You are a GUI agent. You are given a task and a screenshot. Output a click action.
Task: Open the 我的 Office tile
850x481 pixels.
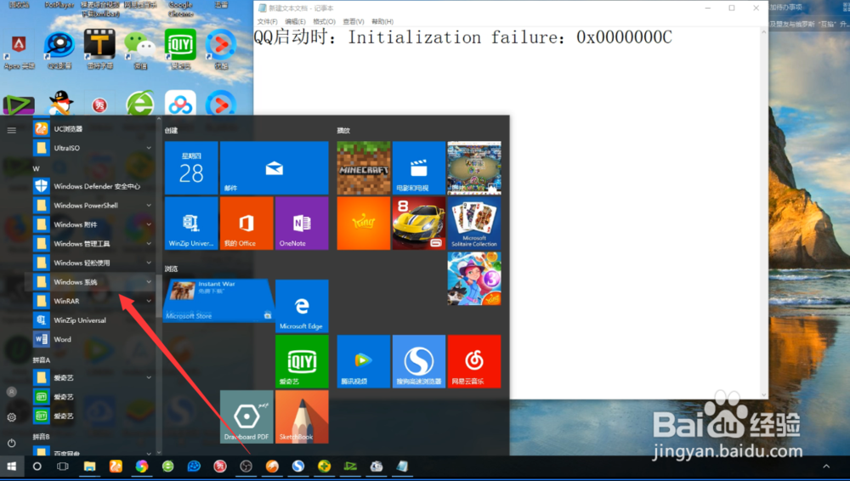click(246, 223)
